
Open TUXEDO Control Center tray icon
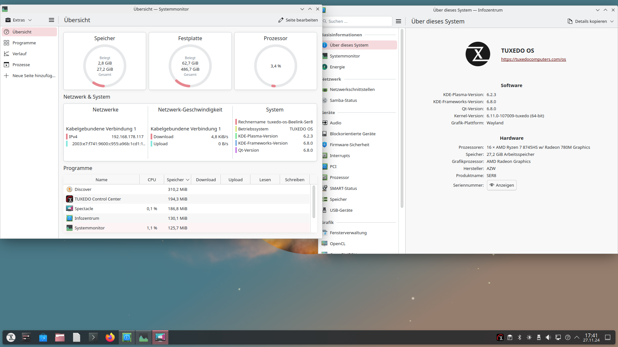500,337
